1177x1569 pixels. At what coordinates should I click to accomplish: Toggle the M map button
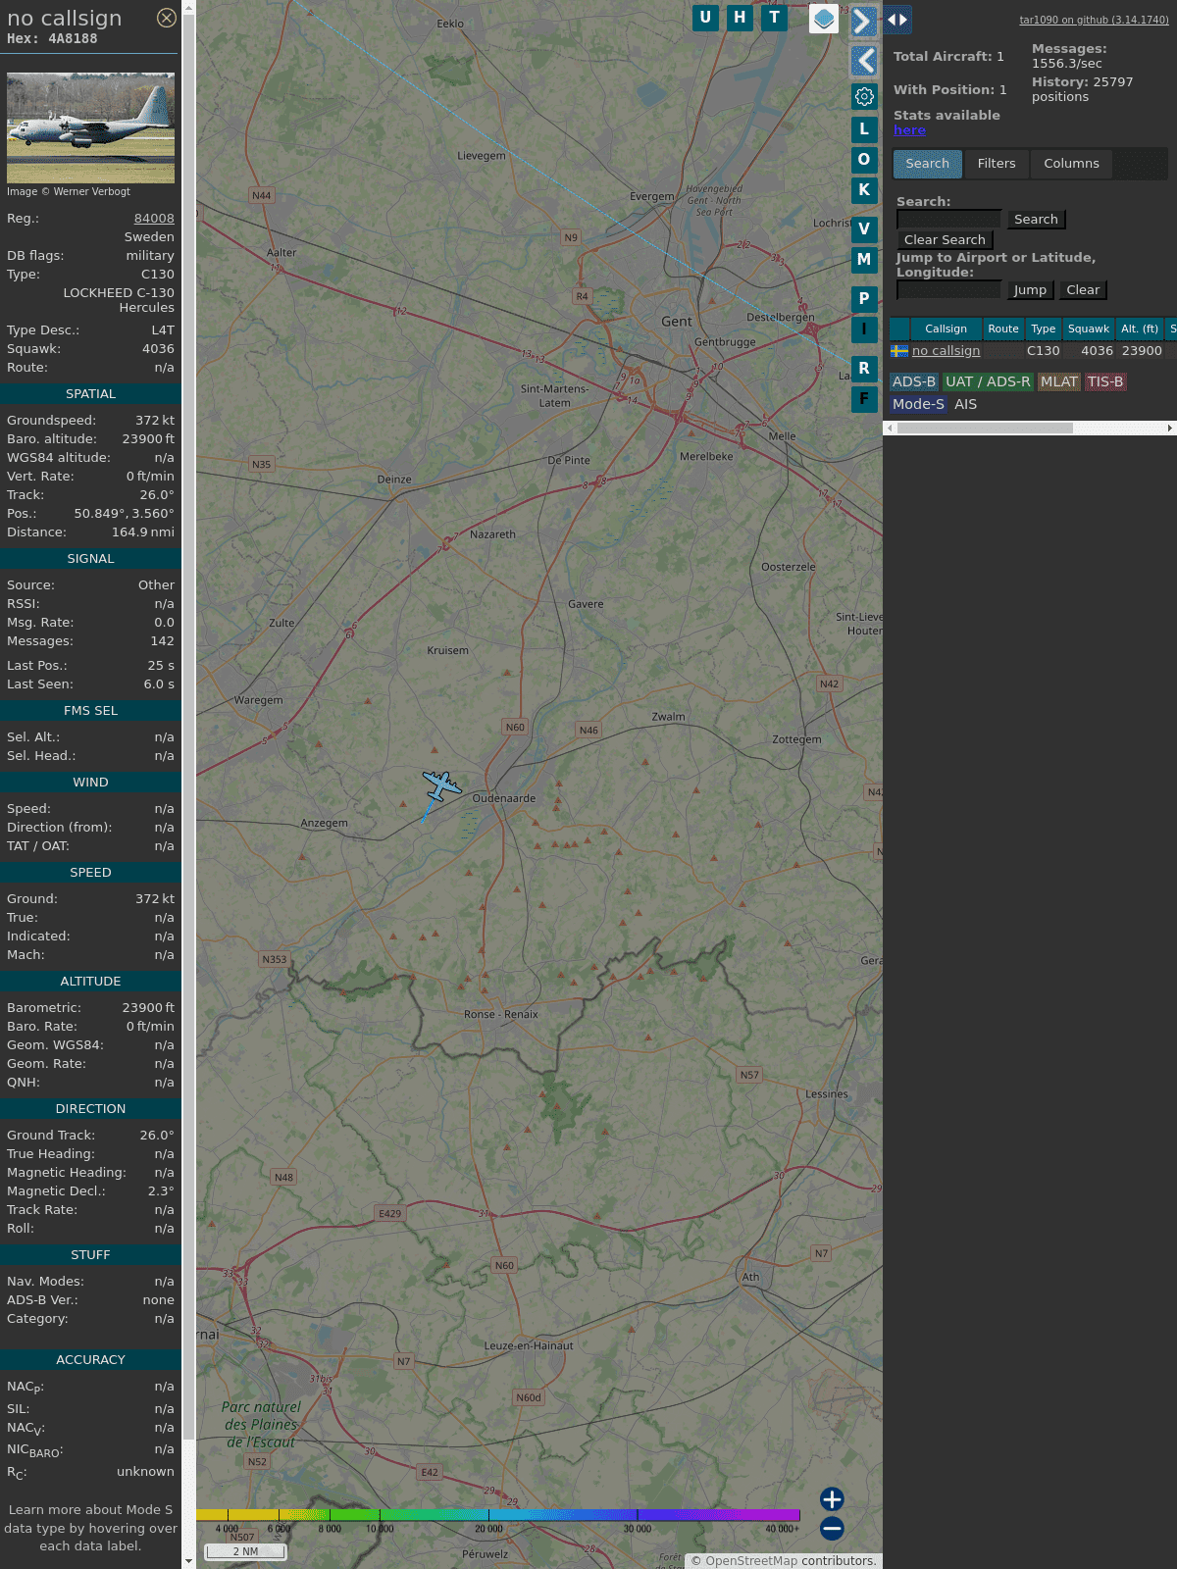[x=864, y=260]
